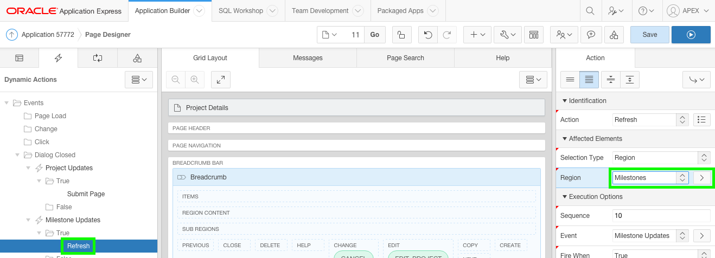Open Selection Type dropdown showing Region
The width and height of the screenshot is (715, 258).
coord(661,158)
